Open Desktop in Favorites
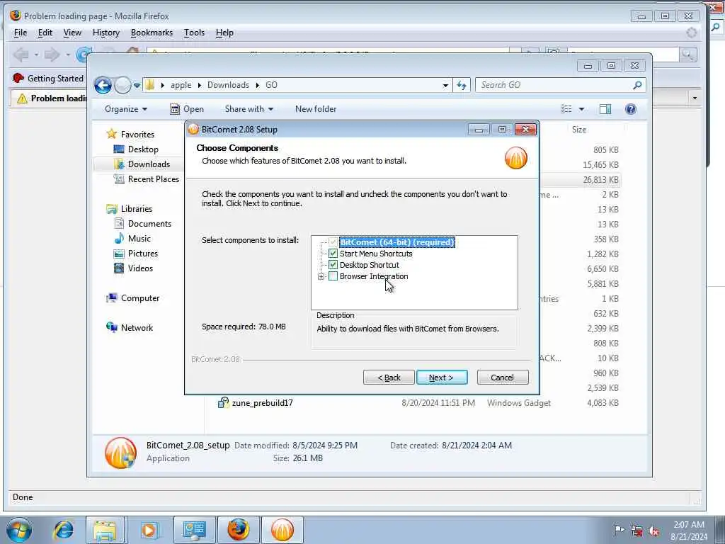725x544 pixels. pos(143,149)
